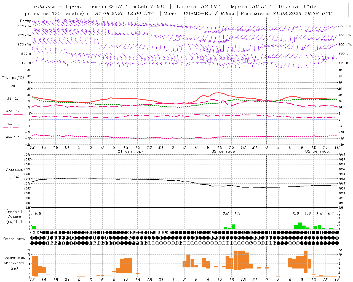Select the 1.8 precipitation total value
The width and height of the screenshot is (353, 282).
[319, 213]
